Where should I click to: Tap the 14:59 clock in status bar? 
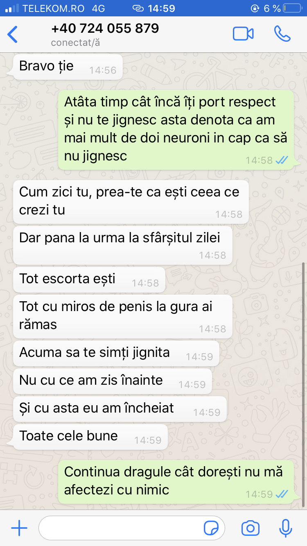[161, 8]
